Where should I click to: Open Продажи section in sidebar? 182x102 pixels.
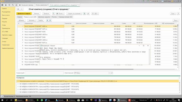tap(5, 18)
